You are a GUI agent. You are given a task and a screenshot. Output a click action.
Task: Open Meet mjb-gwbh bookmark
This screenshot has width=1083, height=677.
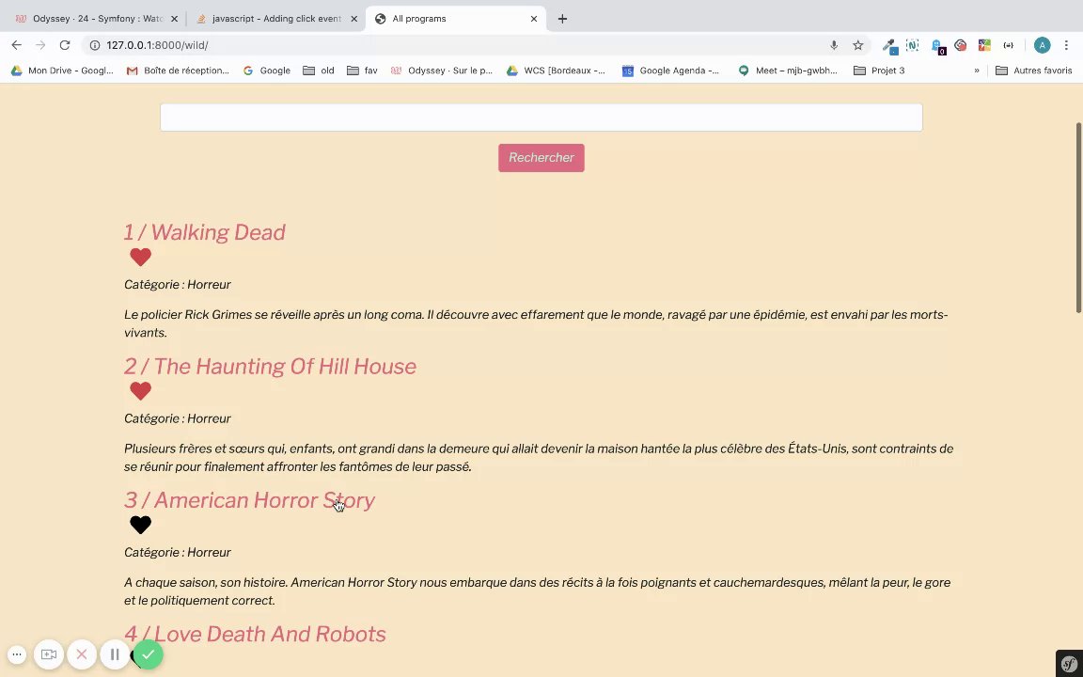click(x=788, y=71)
